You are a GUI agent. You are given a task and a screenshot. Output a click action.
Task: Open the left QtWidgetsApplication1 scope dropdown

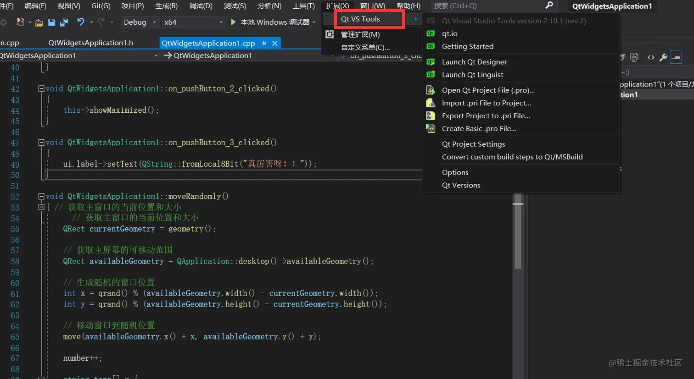[x=79, y=55]
